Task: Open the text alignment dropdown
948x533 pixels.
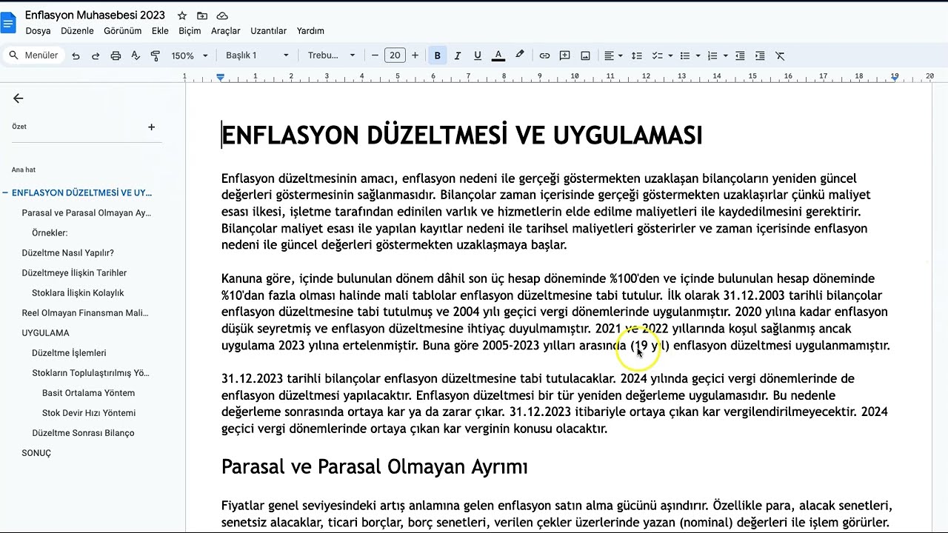Action: coord(612,56)
